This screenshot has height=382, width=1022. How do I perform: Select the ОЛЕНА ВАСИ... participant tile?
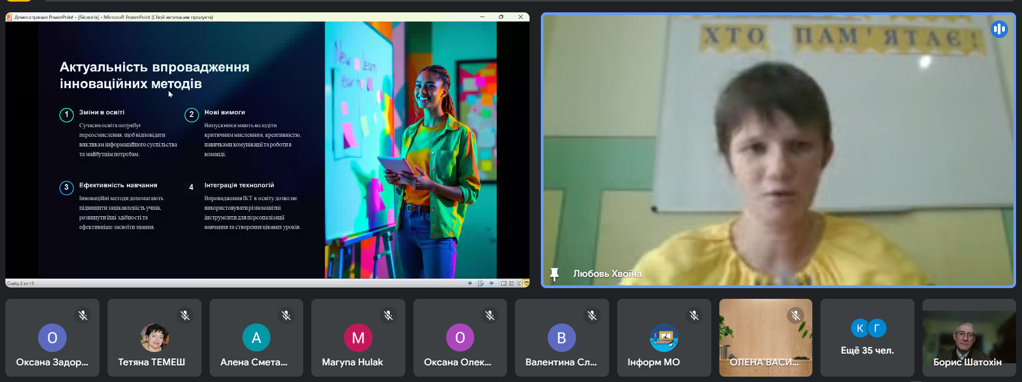tap(765, 338)
